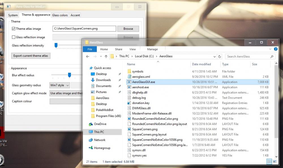Click Browse button for theme atlas
Image resolution: width=283 pixels, height=168 pixels.
(128, 29)
